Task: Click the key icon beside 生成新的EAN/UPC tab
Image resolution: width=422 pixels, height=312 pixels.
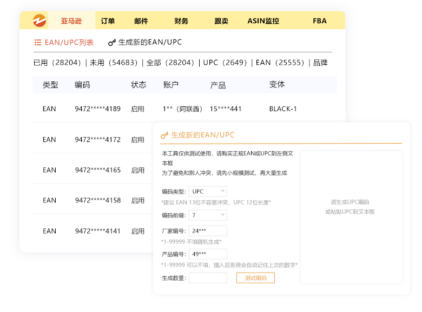Action: [x=112, y=43]
